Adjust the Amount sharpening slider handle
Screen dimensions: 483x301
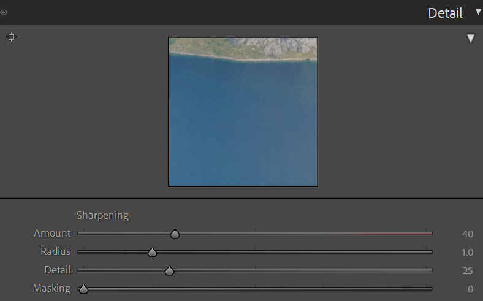coord(175,234)
